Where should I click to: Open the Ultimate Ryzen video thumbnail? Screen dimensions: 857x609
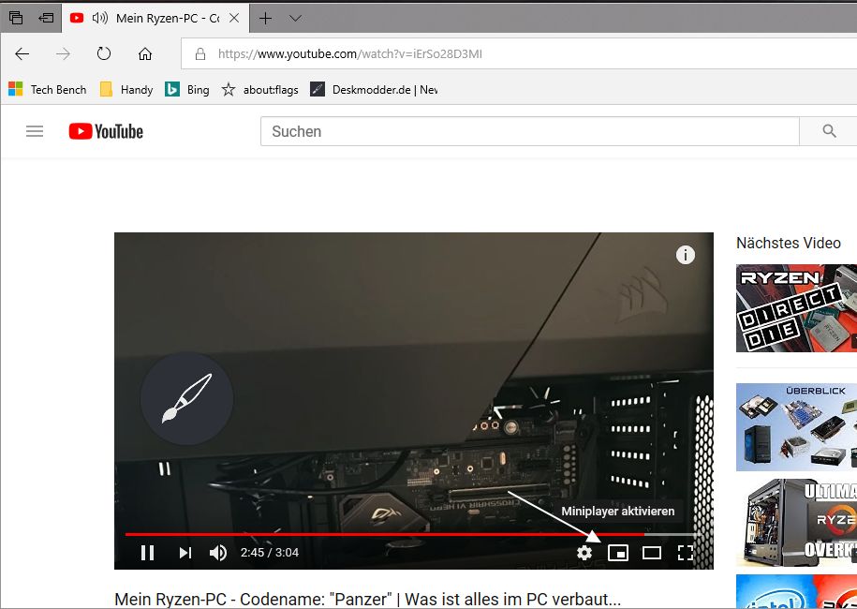click(x=796, y=522)
